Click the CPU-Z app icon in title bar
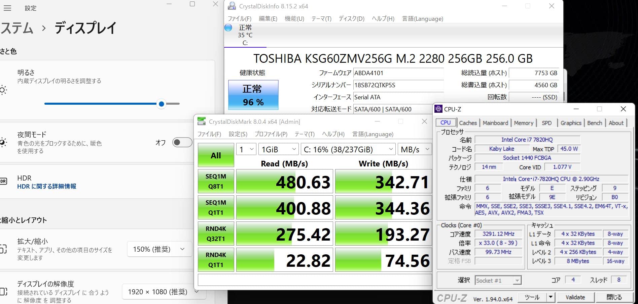 438,109
